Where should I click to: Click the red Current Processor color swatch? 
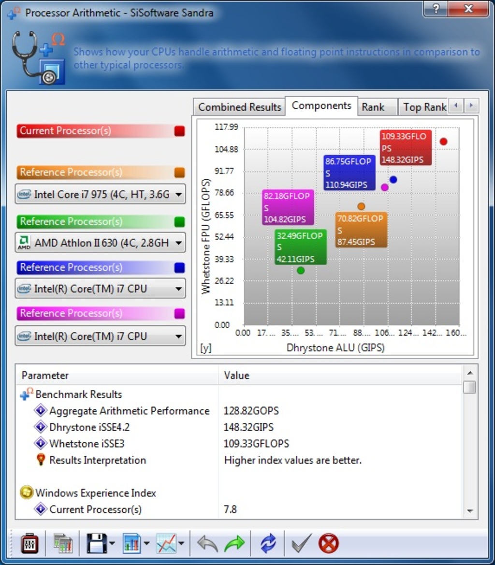[x=179, y=131]
